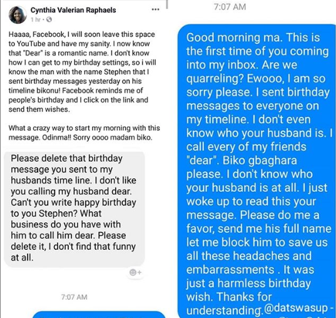Tap the partially visible blue bubble at bottom left
Viewport: 336px width, 318px height.
(x=99, y=315)
